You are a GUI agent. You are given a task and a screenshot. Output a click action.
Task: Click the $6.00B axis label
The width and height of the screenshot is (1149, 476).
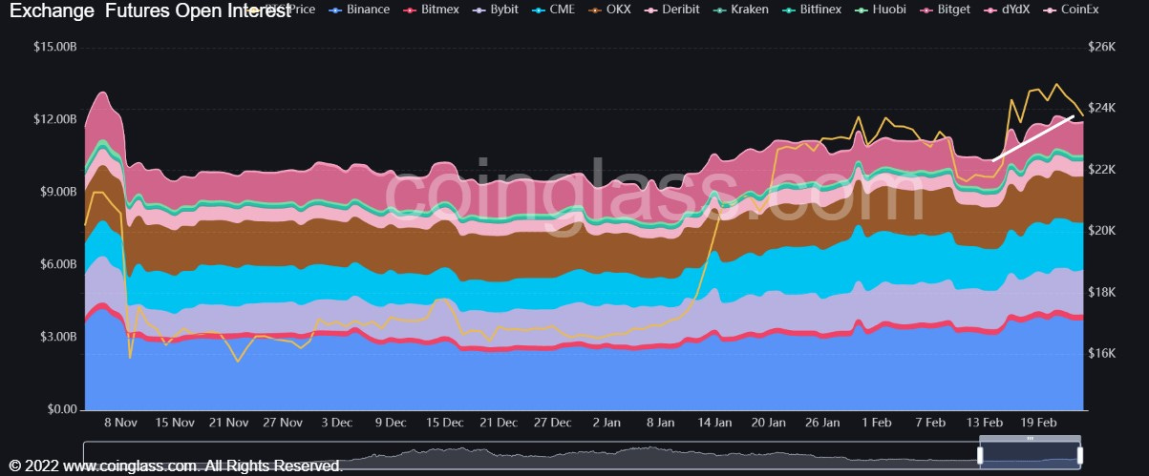click(x=56, y=264)
